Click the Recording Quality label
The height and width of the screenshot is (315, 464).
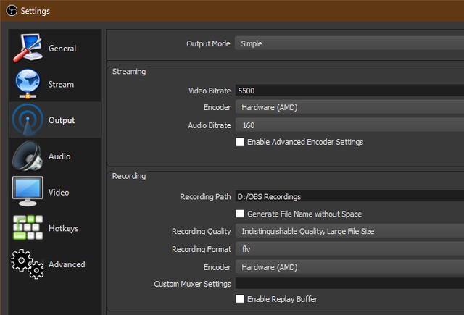pos(202,232)
